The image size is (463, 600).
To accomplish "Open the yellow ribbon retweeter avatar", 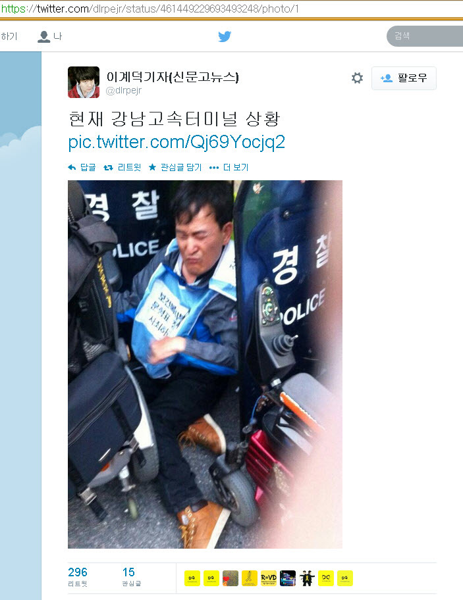I will pyautogui.click(x=250, y=578).
